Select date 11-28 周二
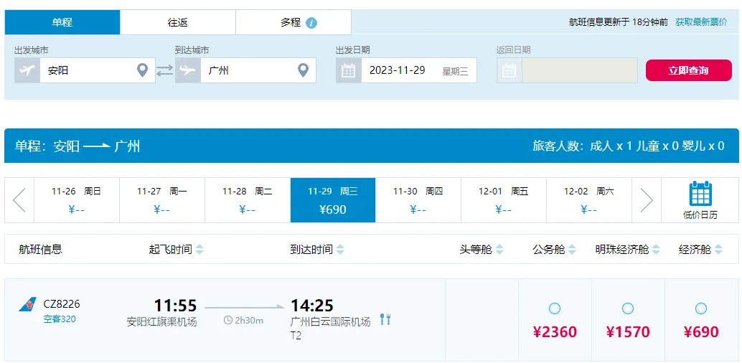Viewport: 742px width, 363px height. [x=248, y=199]
